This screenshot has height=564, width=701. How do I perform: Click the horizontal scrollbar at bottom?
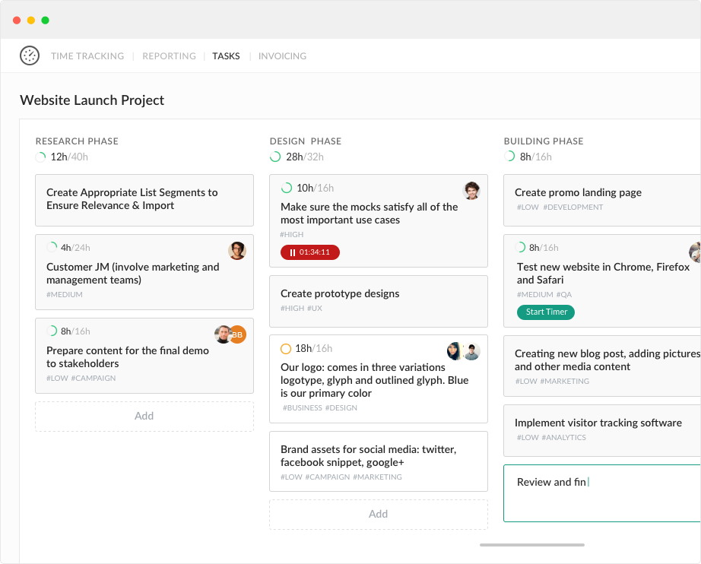pos(532,545)
